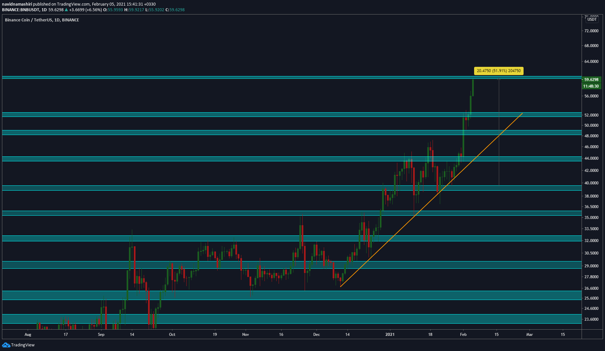Click the navidnamashiri author name
605x351 pixels.
[17, 4]
